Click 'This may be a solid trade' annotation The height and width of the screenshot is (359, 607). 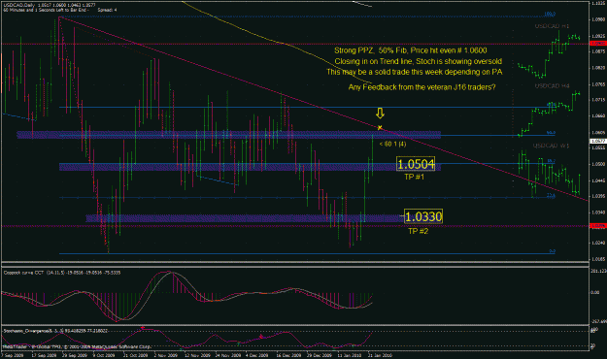pyautogui.click(x=414, y=72)
